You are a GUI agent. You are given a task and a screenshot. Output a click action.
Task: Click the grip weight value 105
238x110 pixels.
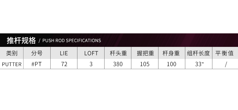point(145,64)
